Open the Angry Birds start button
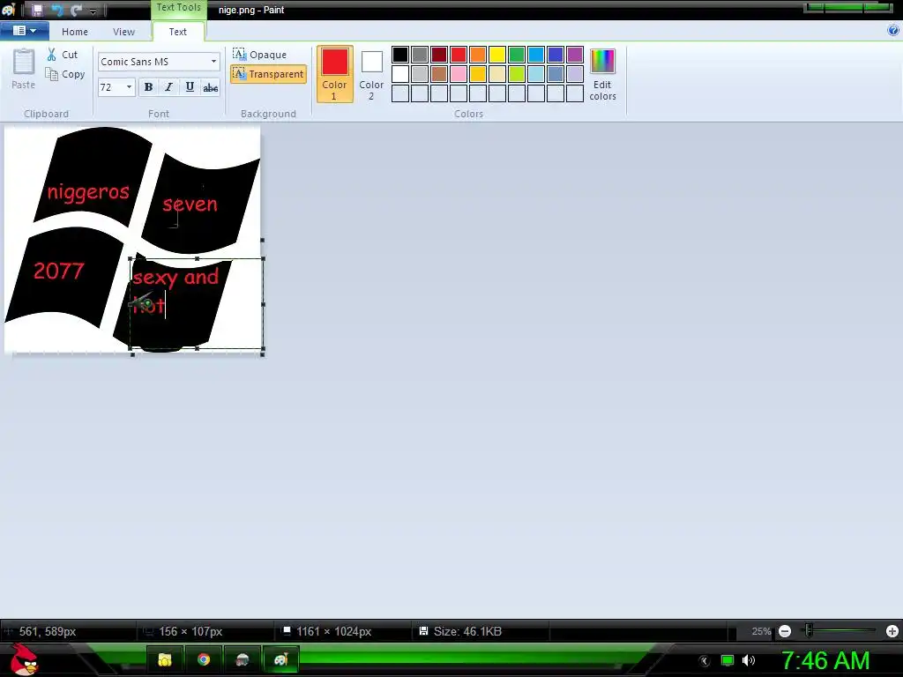Viewport: 903px width, 677px height. (x=24, y=659)
